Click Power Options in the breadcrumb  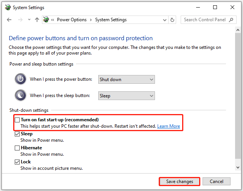point(72,20)
